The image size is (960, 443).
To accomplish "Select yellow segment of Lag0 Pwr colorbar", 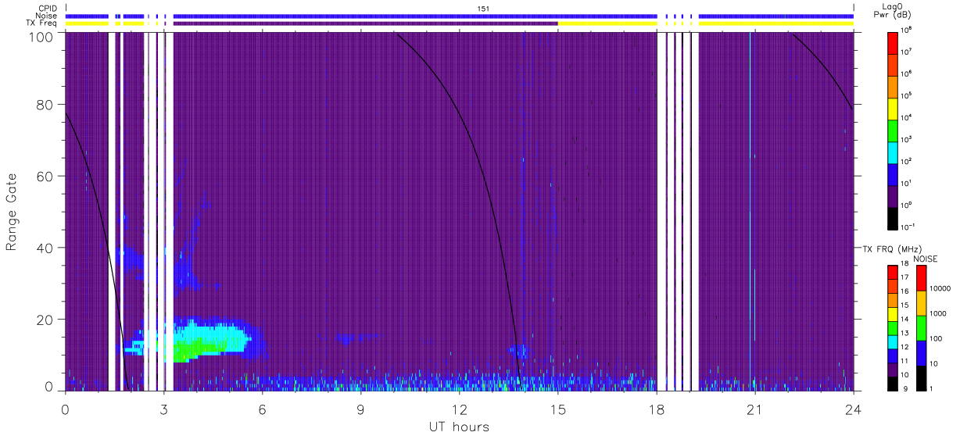I will click(893, 109).
